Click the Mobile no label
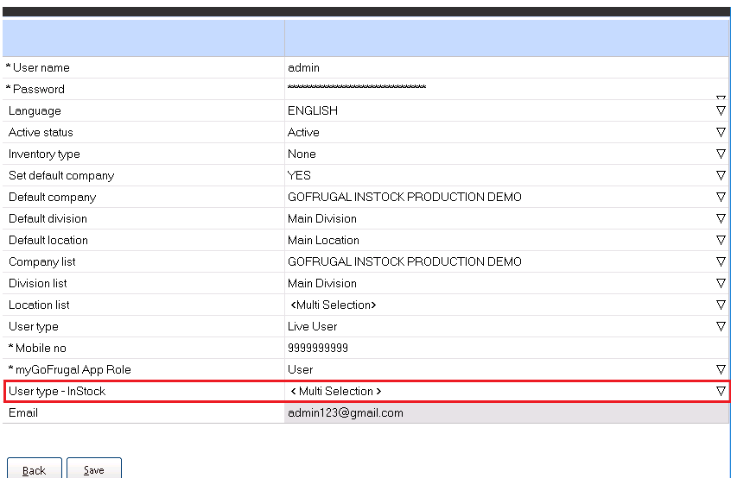Screen dimensions: 731x478 41,348
